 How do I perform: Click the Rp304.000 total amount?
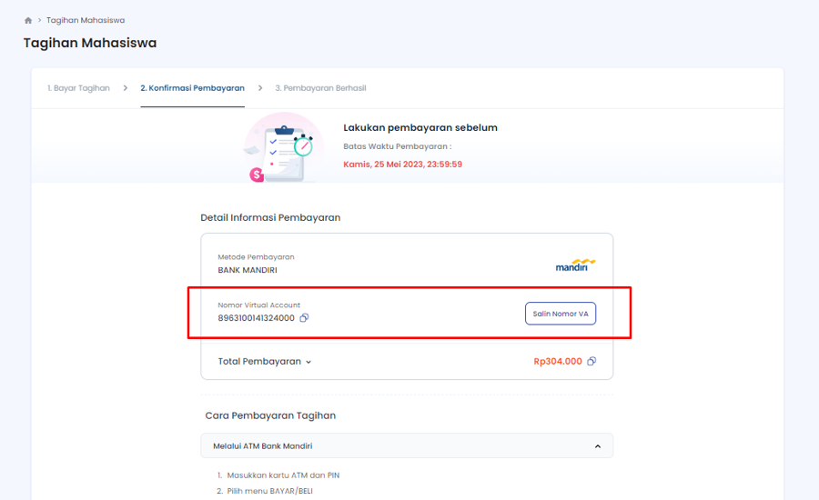click(x=557, y=362)
